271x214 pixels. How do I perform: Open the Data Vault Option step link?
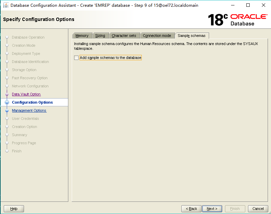pos(26,94)
